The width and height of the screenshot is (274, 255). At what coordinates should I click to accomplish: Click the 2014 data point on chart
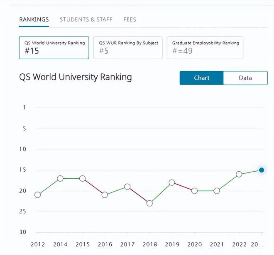60,179
